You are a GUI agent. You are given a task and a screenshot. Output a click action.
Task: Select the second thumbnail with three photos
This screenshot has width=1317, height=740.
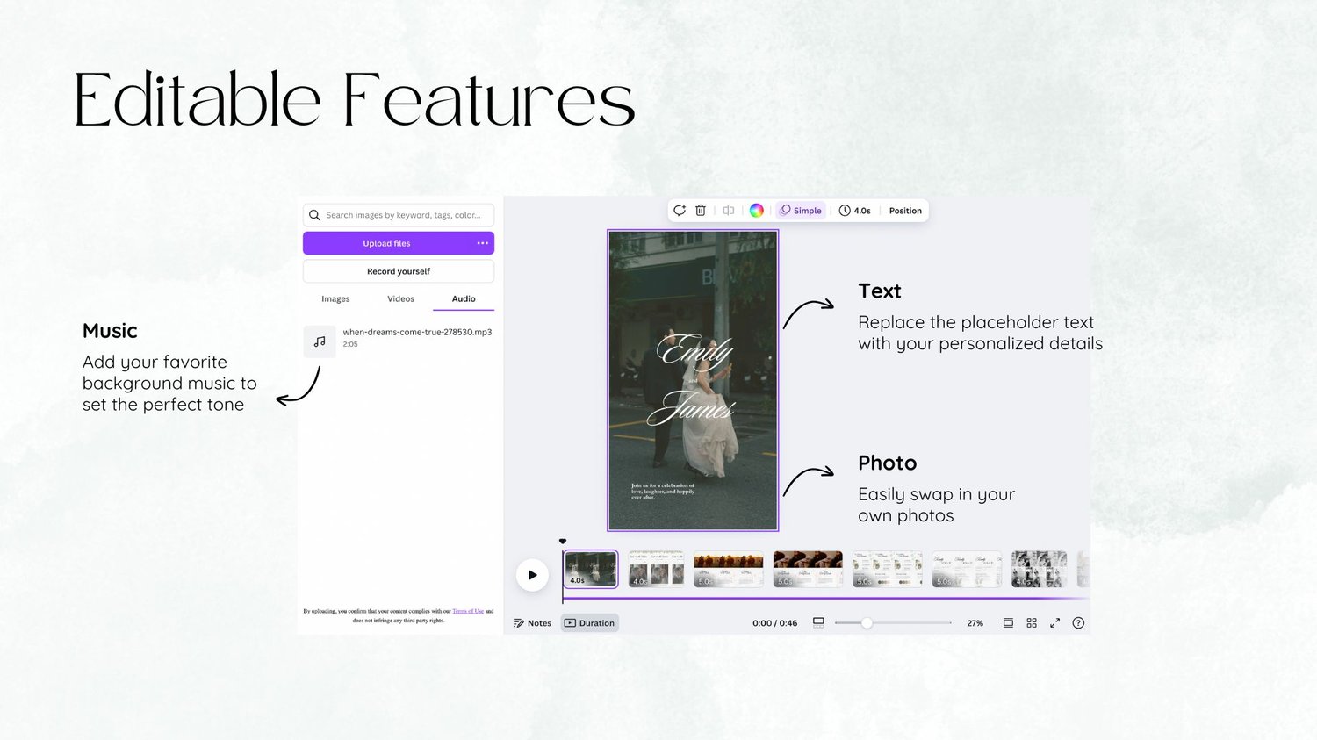tap(657, 569)
